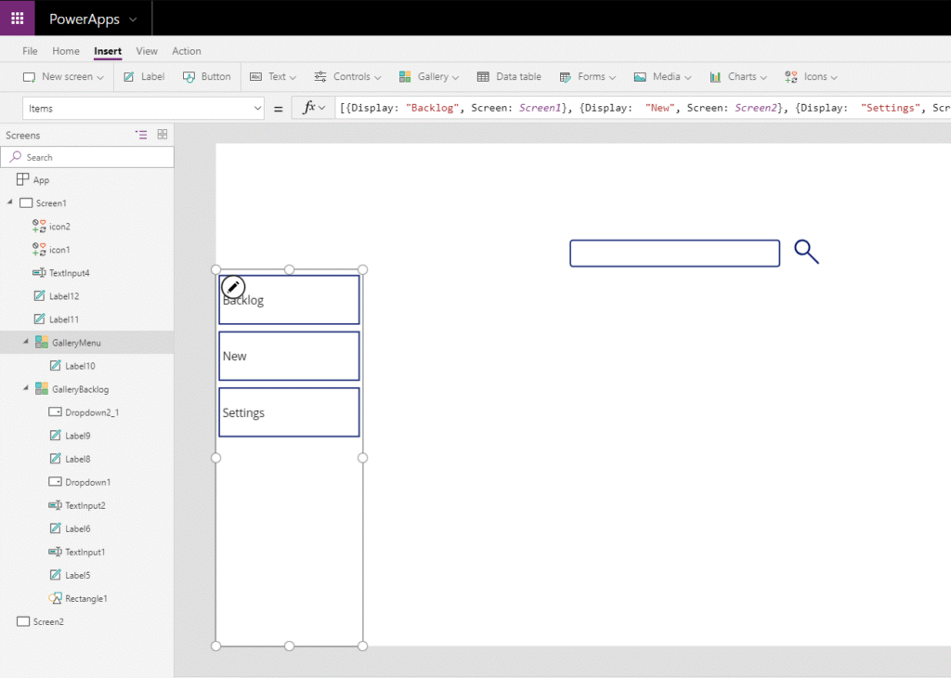This screenshot has width=951, height=678.
Task: Select the Insert tab
Action: [108, 51]
